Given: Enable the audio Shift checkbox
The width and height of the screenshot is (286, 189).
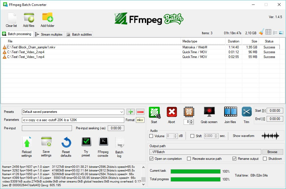Looking at the screenshot, I should (192, 136).
